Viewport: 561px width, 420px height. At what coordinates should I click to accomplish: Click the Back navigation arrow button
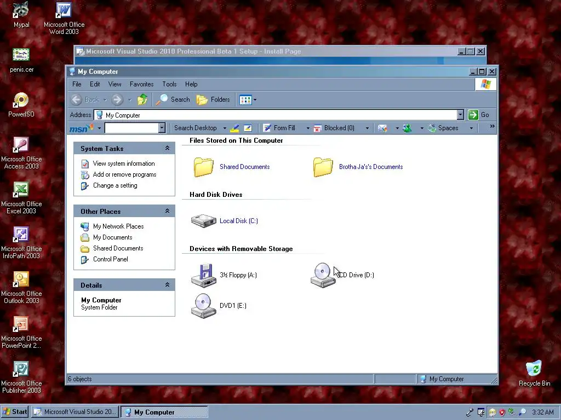[x=76, y=100]
